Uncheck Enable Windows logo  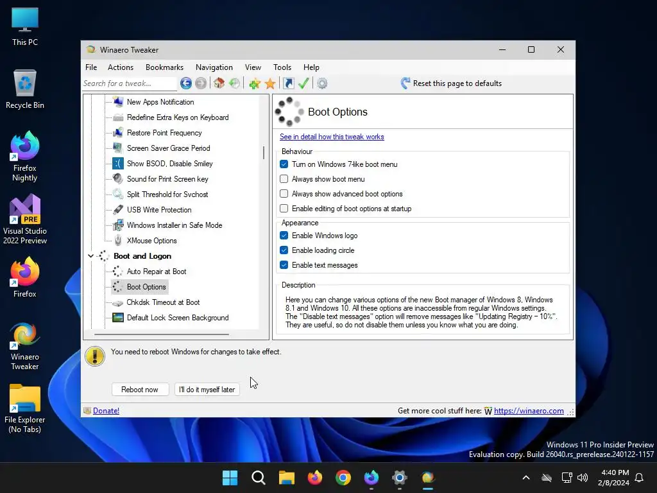[284, 236]
